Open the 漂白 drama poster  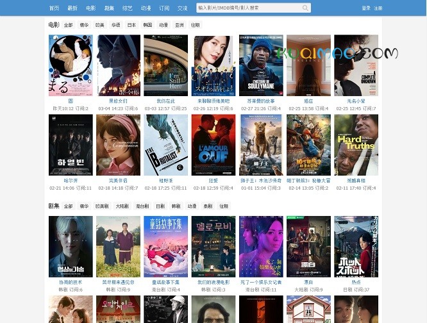(308, 247)
